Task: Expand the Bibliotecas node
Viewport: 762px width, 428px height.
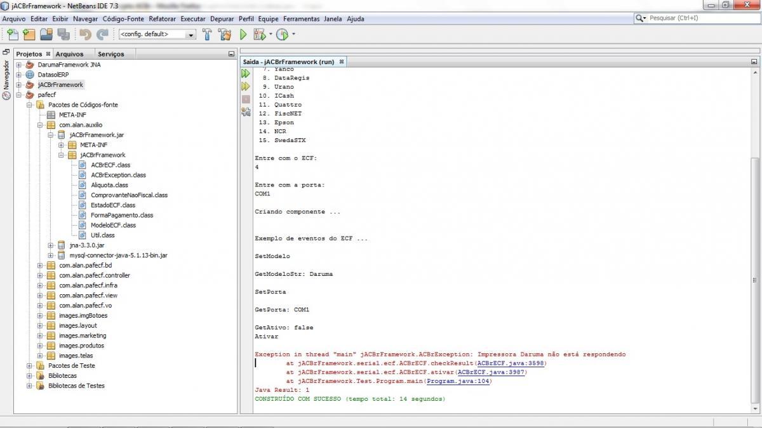Action: pos(29,375)
